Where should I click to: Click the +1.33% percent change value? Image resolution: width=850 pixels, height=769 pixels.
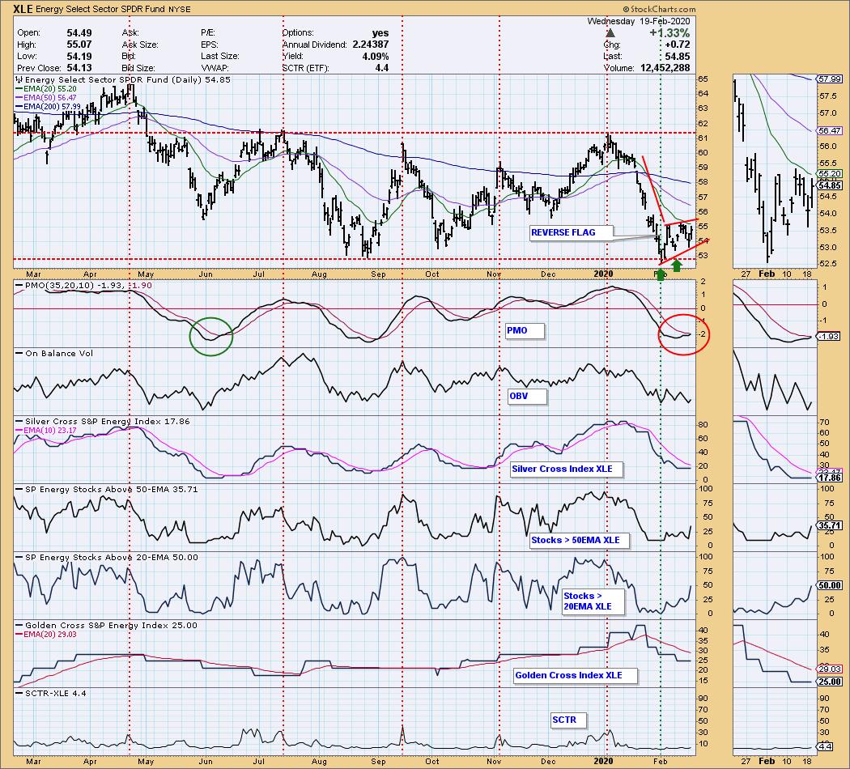[x=670, y=33]
